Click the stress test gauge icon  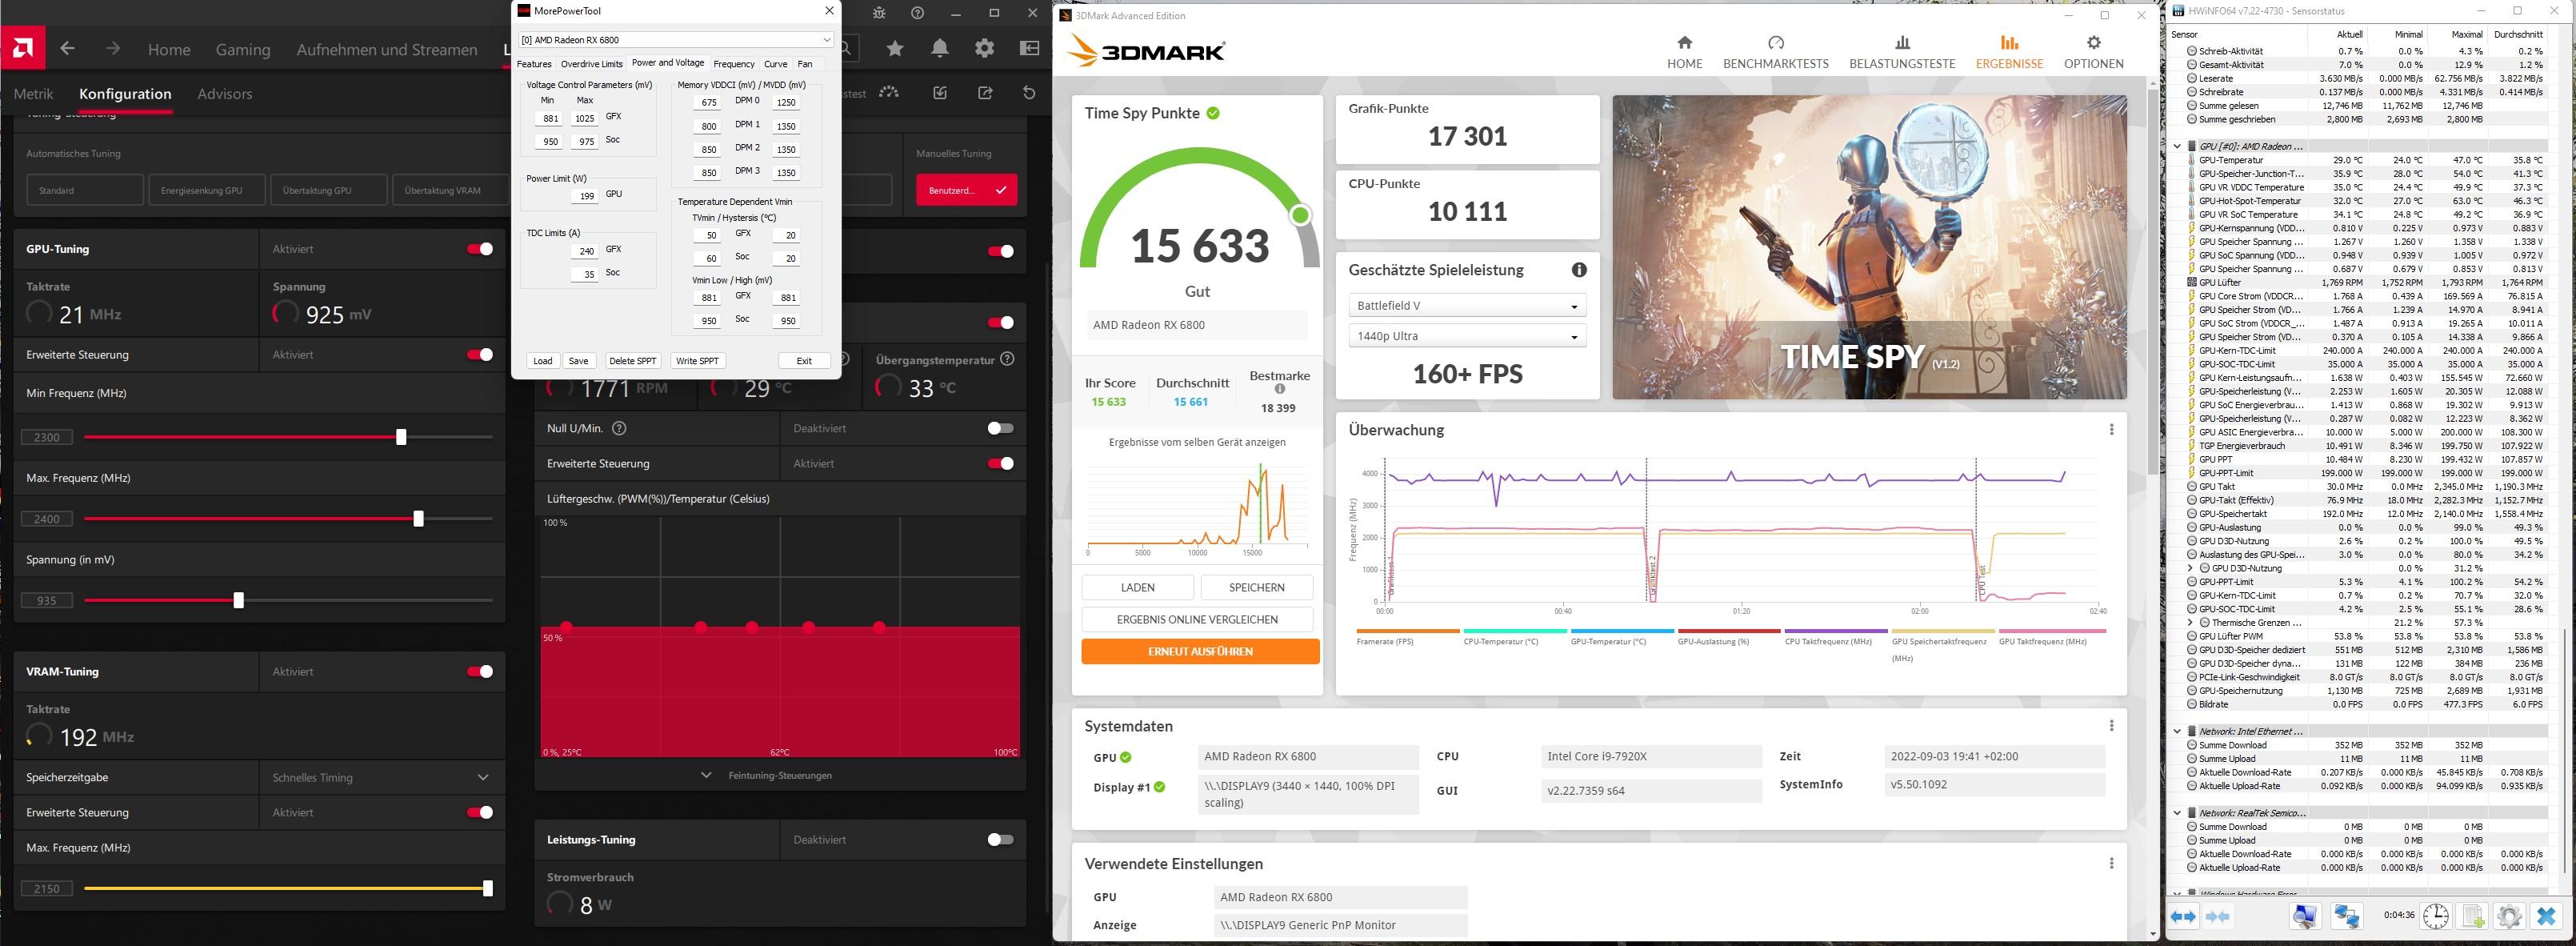pyautogui.click(x=888, y=92)
